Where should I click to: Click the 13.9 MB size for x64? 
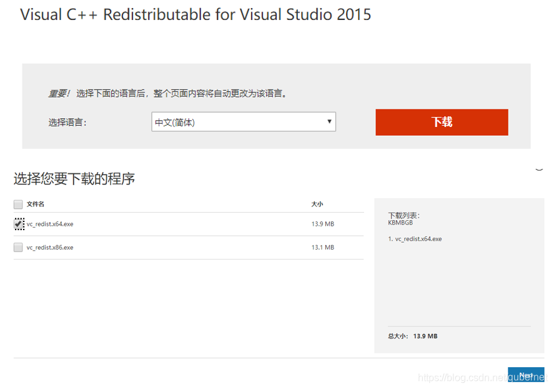click(x=322, y=224)
